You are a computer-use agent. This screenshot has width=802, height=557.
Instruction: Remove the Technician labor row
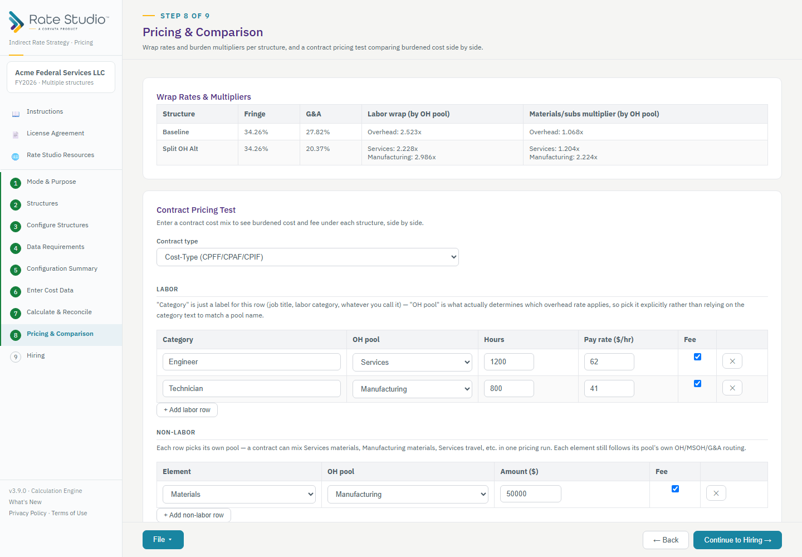click(x=732, y=388)
